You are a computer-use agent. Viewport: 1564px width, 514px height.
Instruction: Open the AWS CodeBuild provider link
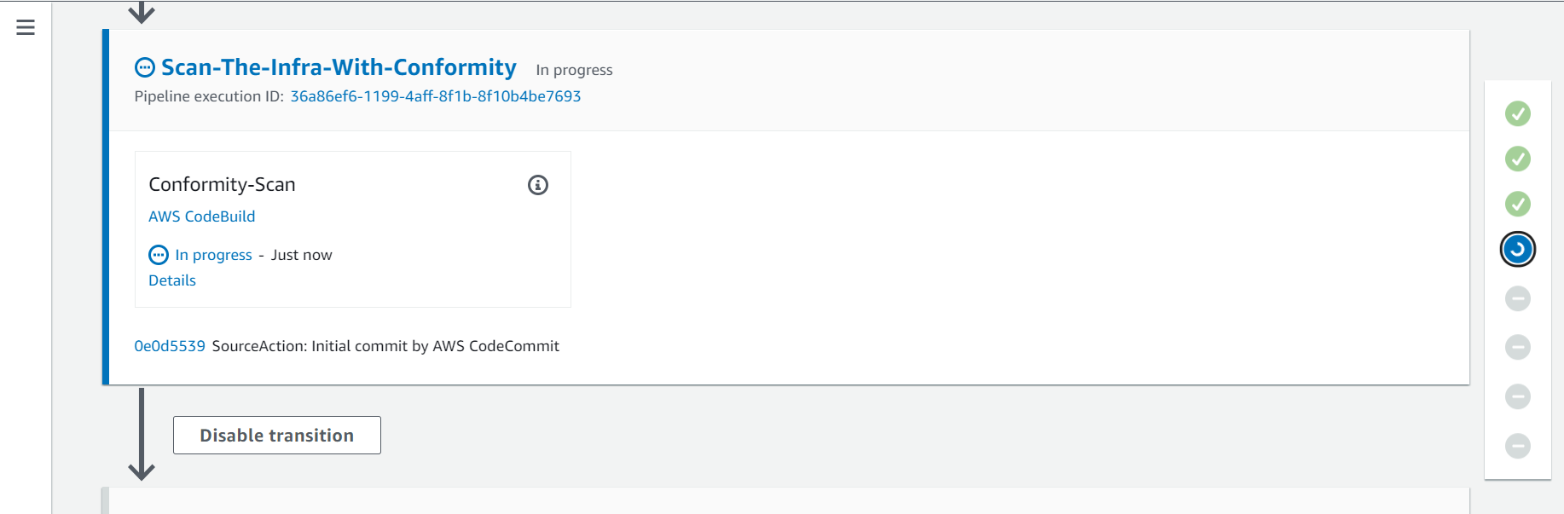(x=202, y=217)
